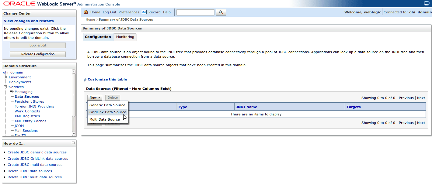Click Previous above the table
This screenshot has height=185, width=432.
tap(406, 98)
